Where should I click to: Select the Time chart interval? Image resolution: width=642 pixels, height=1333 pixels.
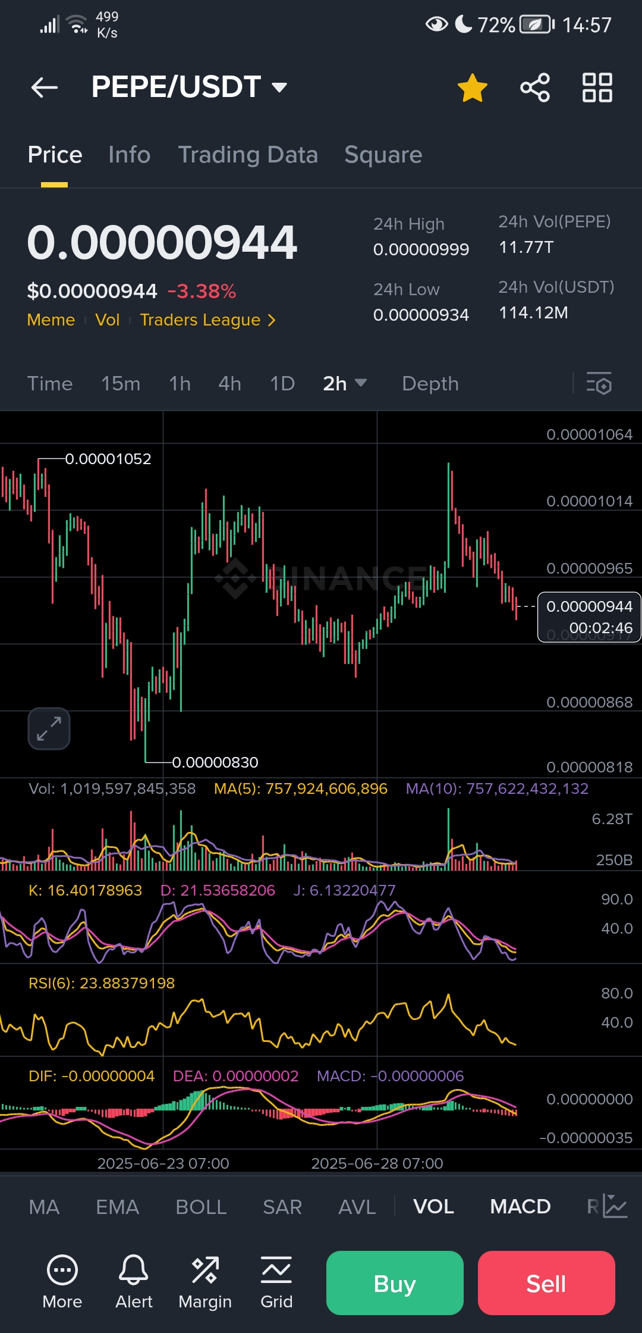(50, 384)
